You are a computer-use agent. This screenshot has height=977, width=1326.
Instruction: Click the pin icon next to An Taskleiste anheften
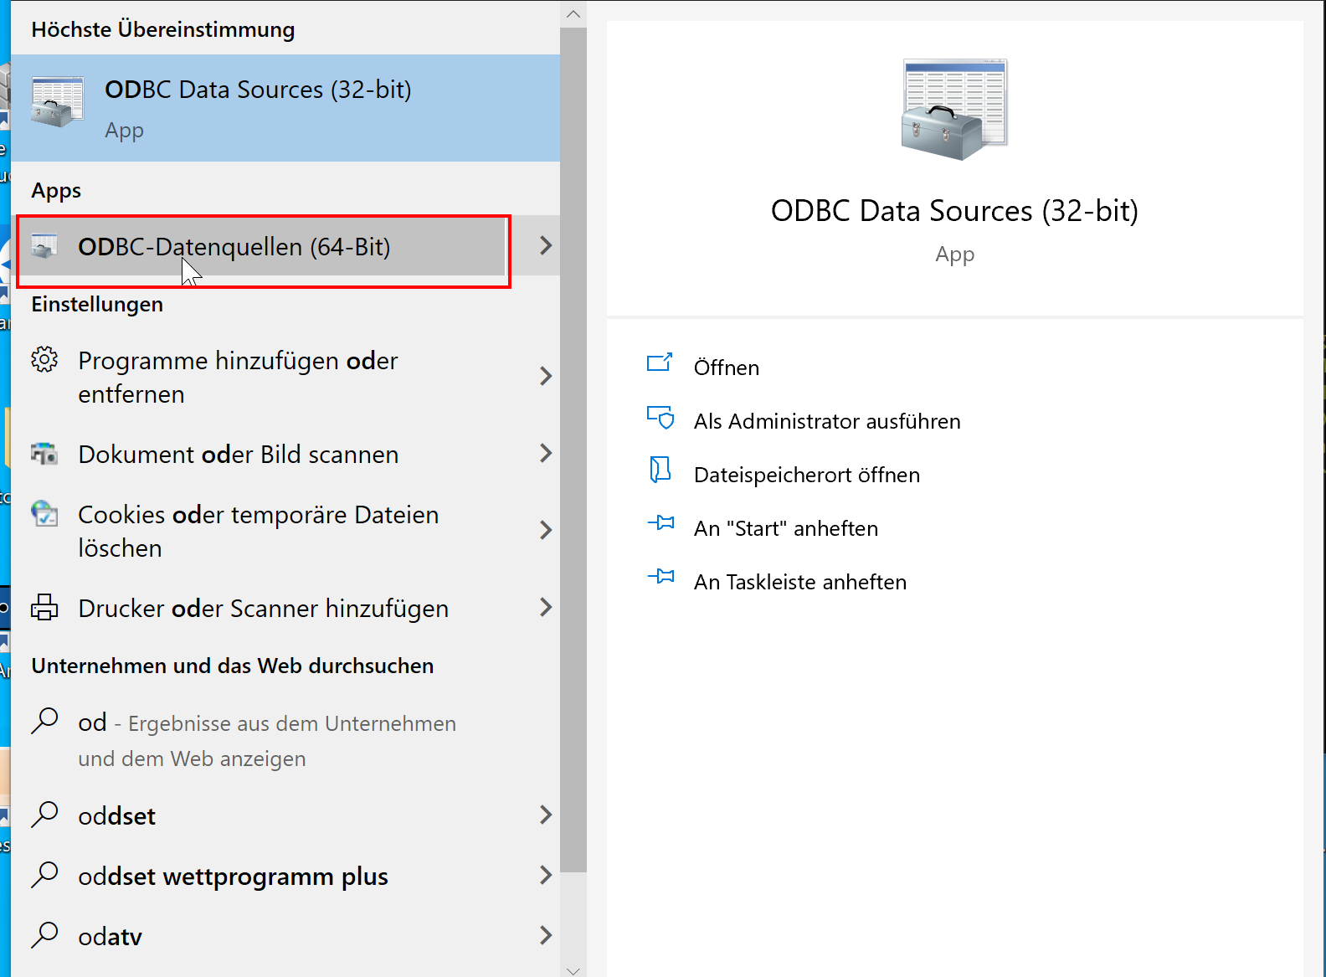(660, 578)
